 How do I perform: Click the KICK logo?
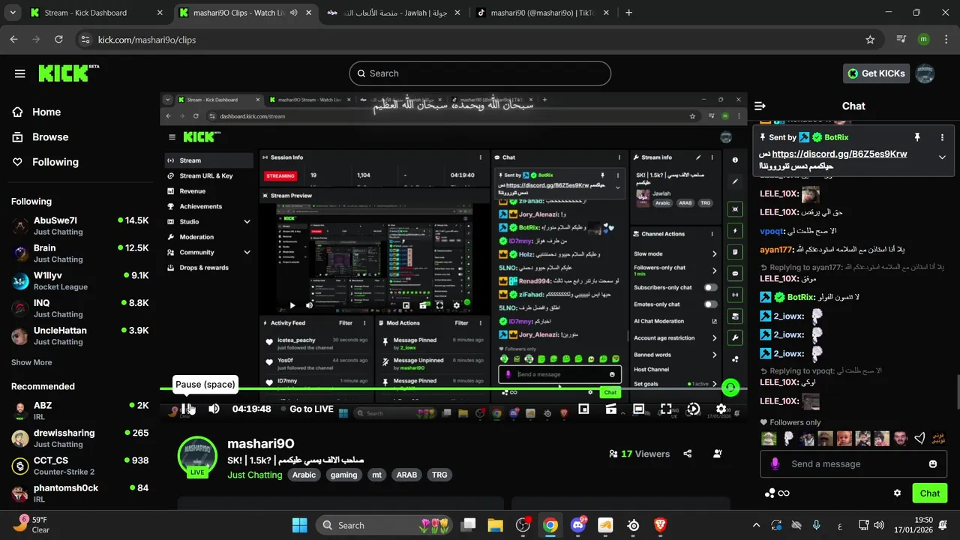point(68,73)
